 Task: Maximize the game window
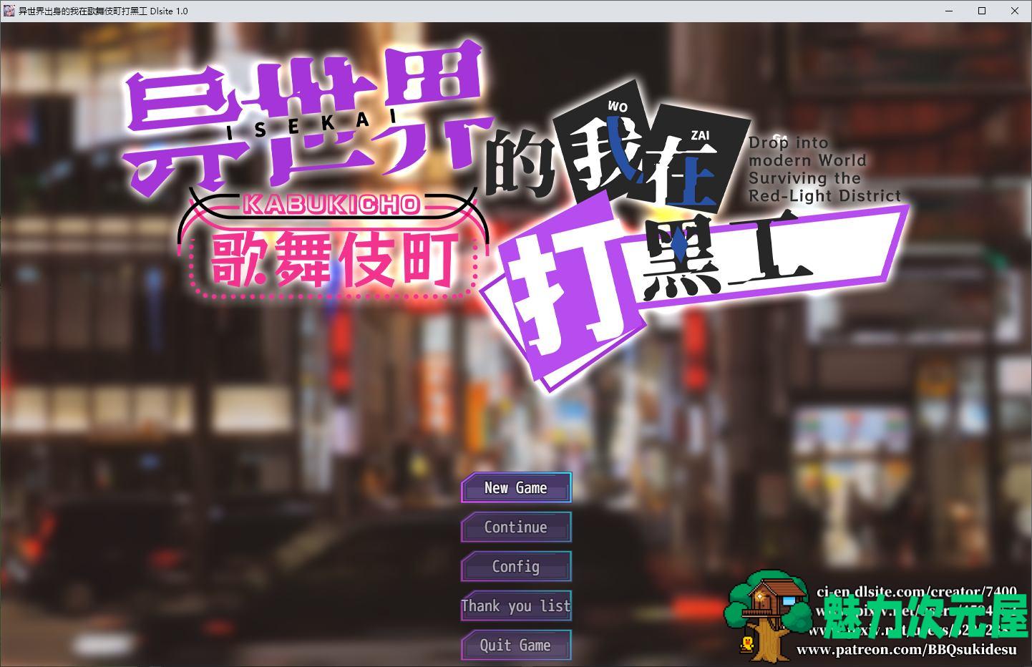(982, 11)
